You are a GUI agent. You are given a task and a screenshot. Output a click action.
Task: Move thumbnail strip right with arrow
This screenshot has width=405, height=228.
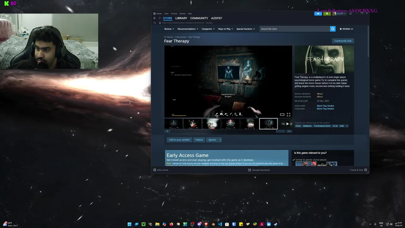(289, 131)
